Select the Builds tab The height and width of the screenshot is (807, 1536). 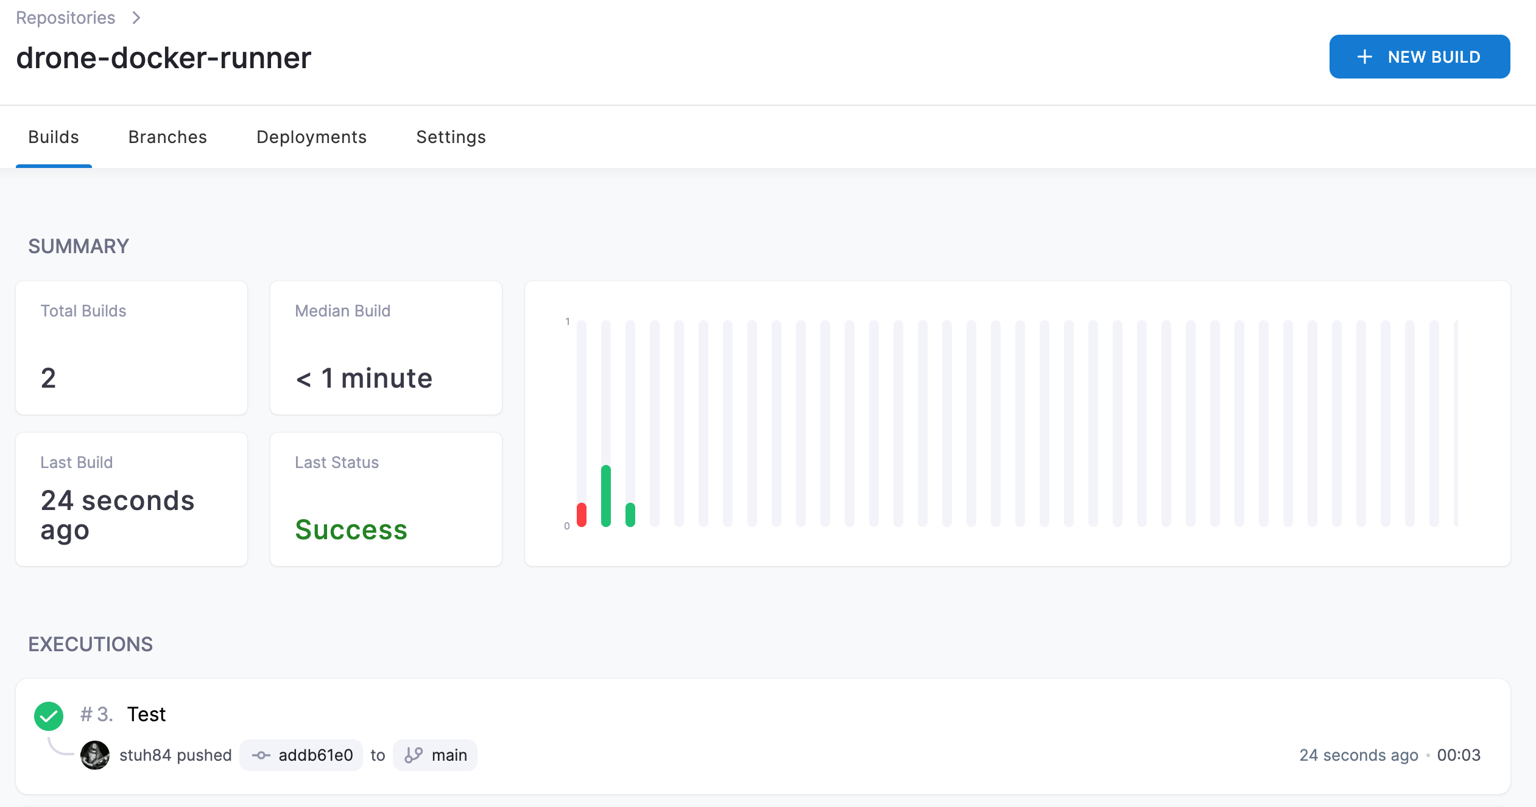click(x=54, y=137)
